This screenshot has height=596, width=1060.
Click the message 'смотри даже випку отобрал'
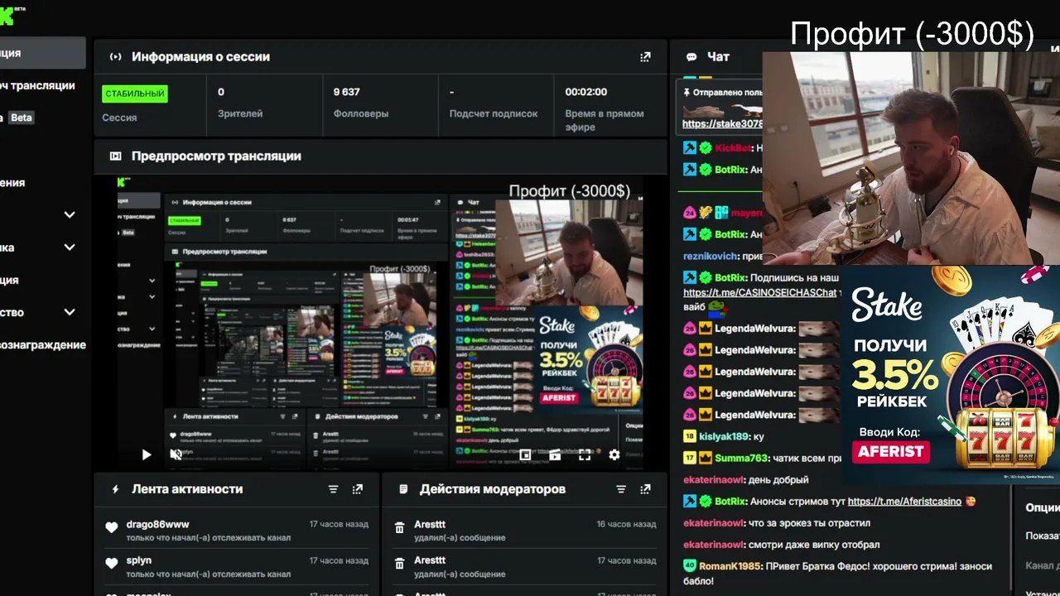point(814,544)
